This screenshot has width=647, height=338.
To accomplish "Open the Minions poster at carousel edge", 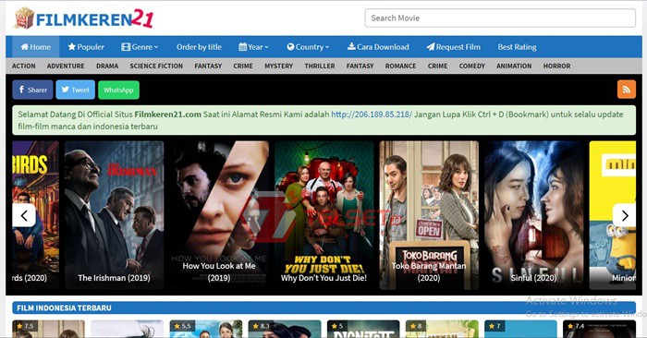I will tap(613, 215).
